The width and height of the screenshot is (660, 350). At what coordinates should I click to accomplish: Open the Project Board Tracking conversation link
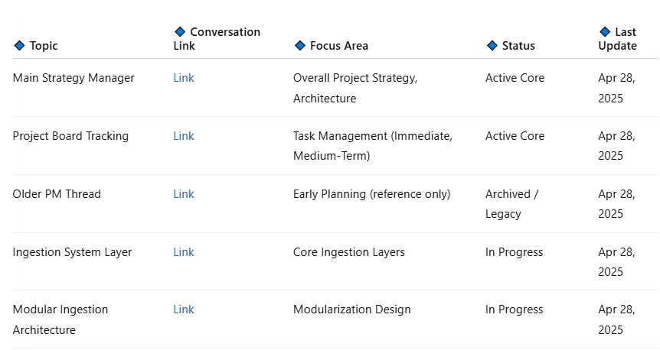(184, 136)
